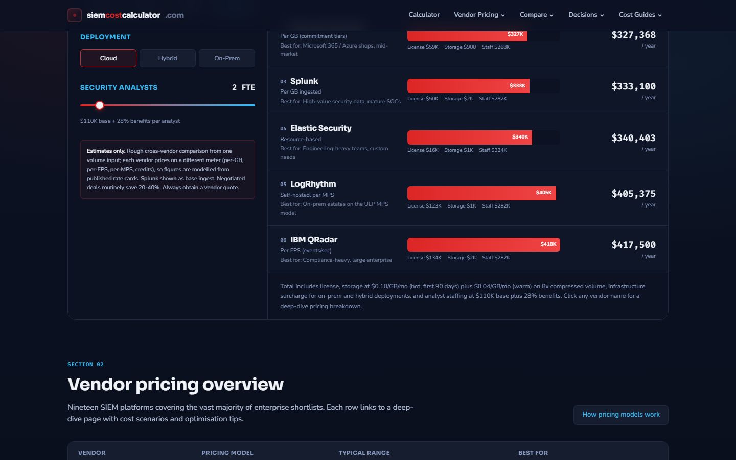736x460 pixels.
Task: Click Splunk 'License $50K' breakdown
Action: pyautogui.click(x=423, y=99)
